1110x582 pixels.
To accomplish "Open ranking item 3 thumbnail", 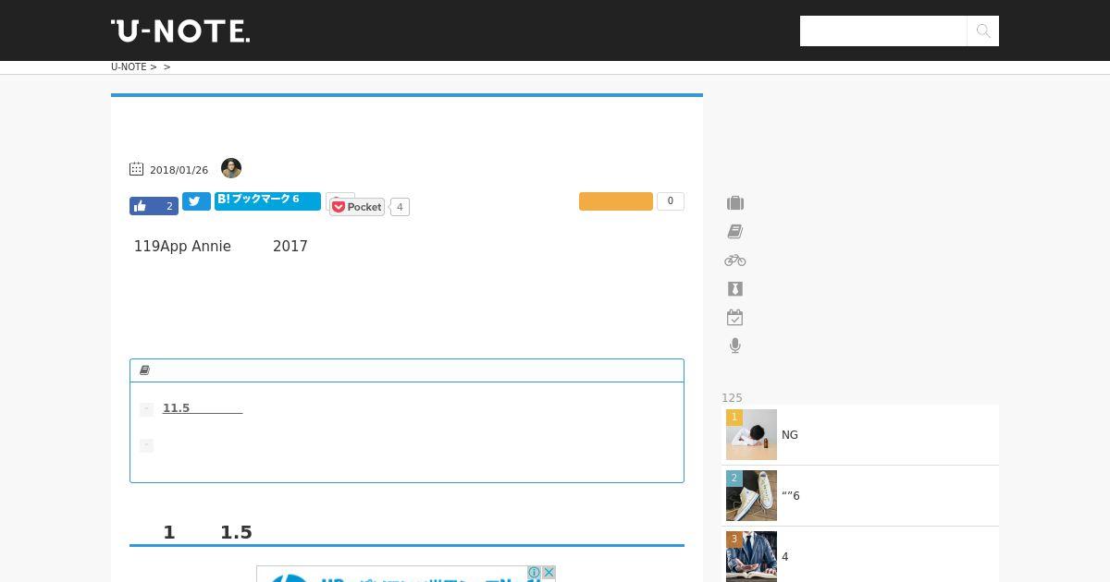I will [x=751, y=556].
